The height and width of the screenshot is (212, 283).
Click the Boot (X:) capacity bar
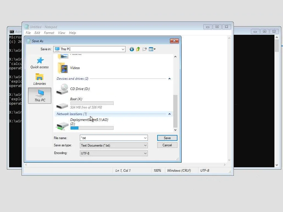pos(92,103)
